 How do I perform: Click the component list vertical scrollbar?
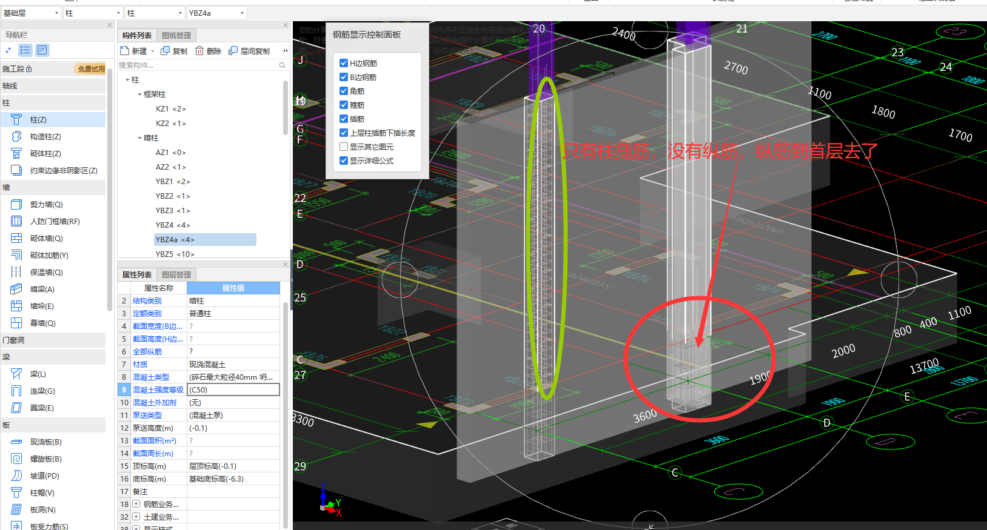(286, 108)
